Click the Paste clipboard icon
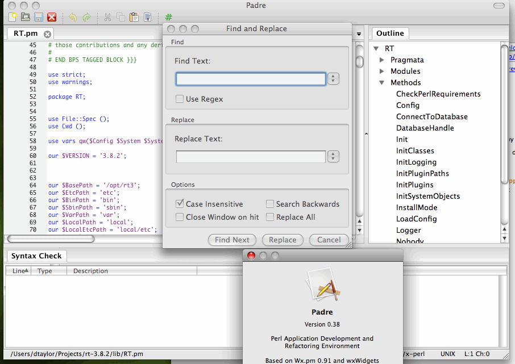The height and width of the screenshot is (364, 515). click(x=134, y=17)
